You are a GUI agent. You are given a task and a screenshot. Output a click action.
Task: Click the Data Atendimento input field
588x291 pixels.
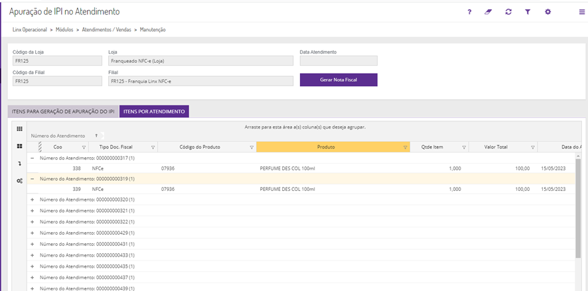click(338, 60)
